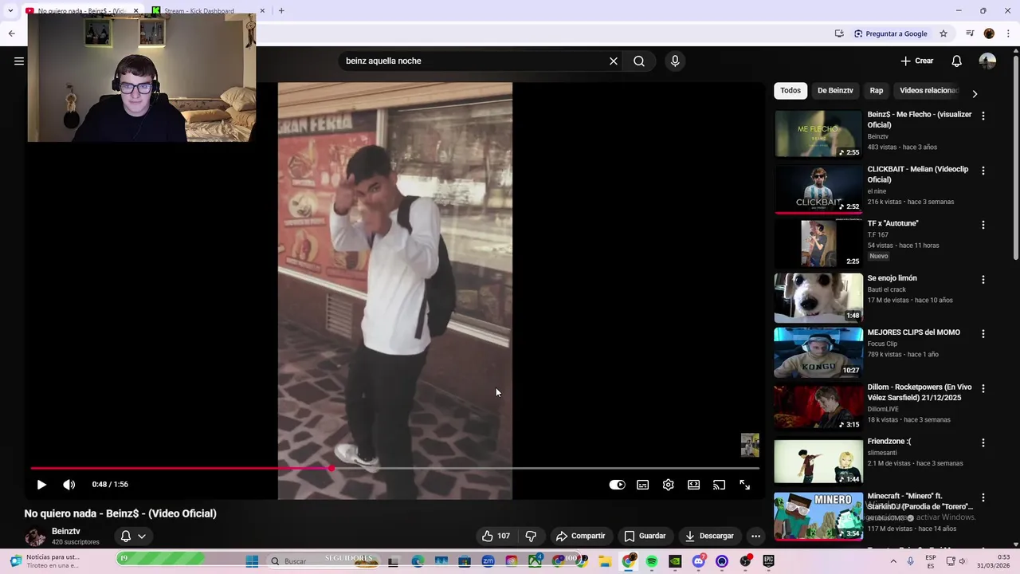Mute the video volume speaker

pyautogui.click(x=69, y=484)
